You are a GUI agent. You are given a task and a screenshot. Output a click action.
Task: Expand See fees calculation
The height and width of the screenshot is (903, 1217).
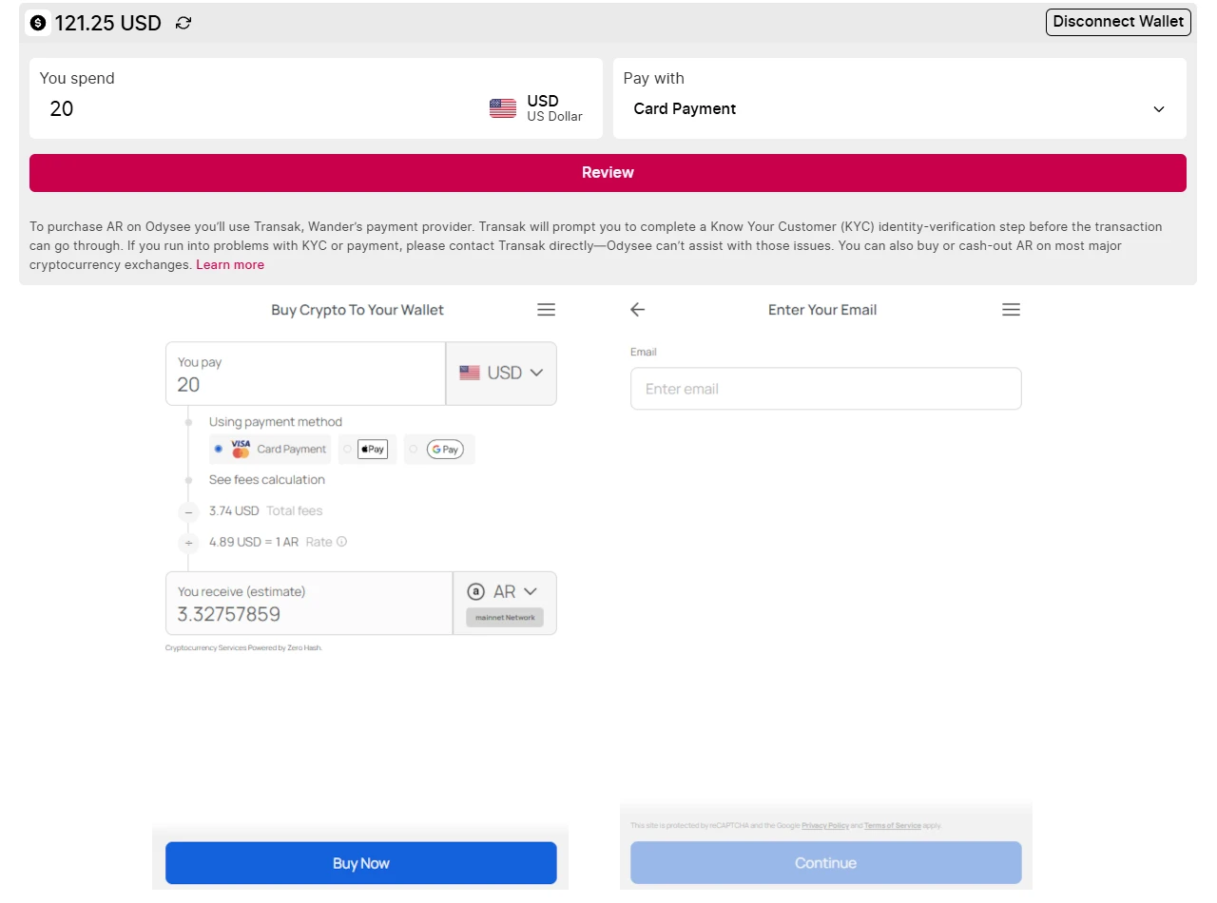point(267,480)
